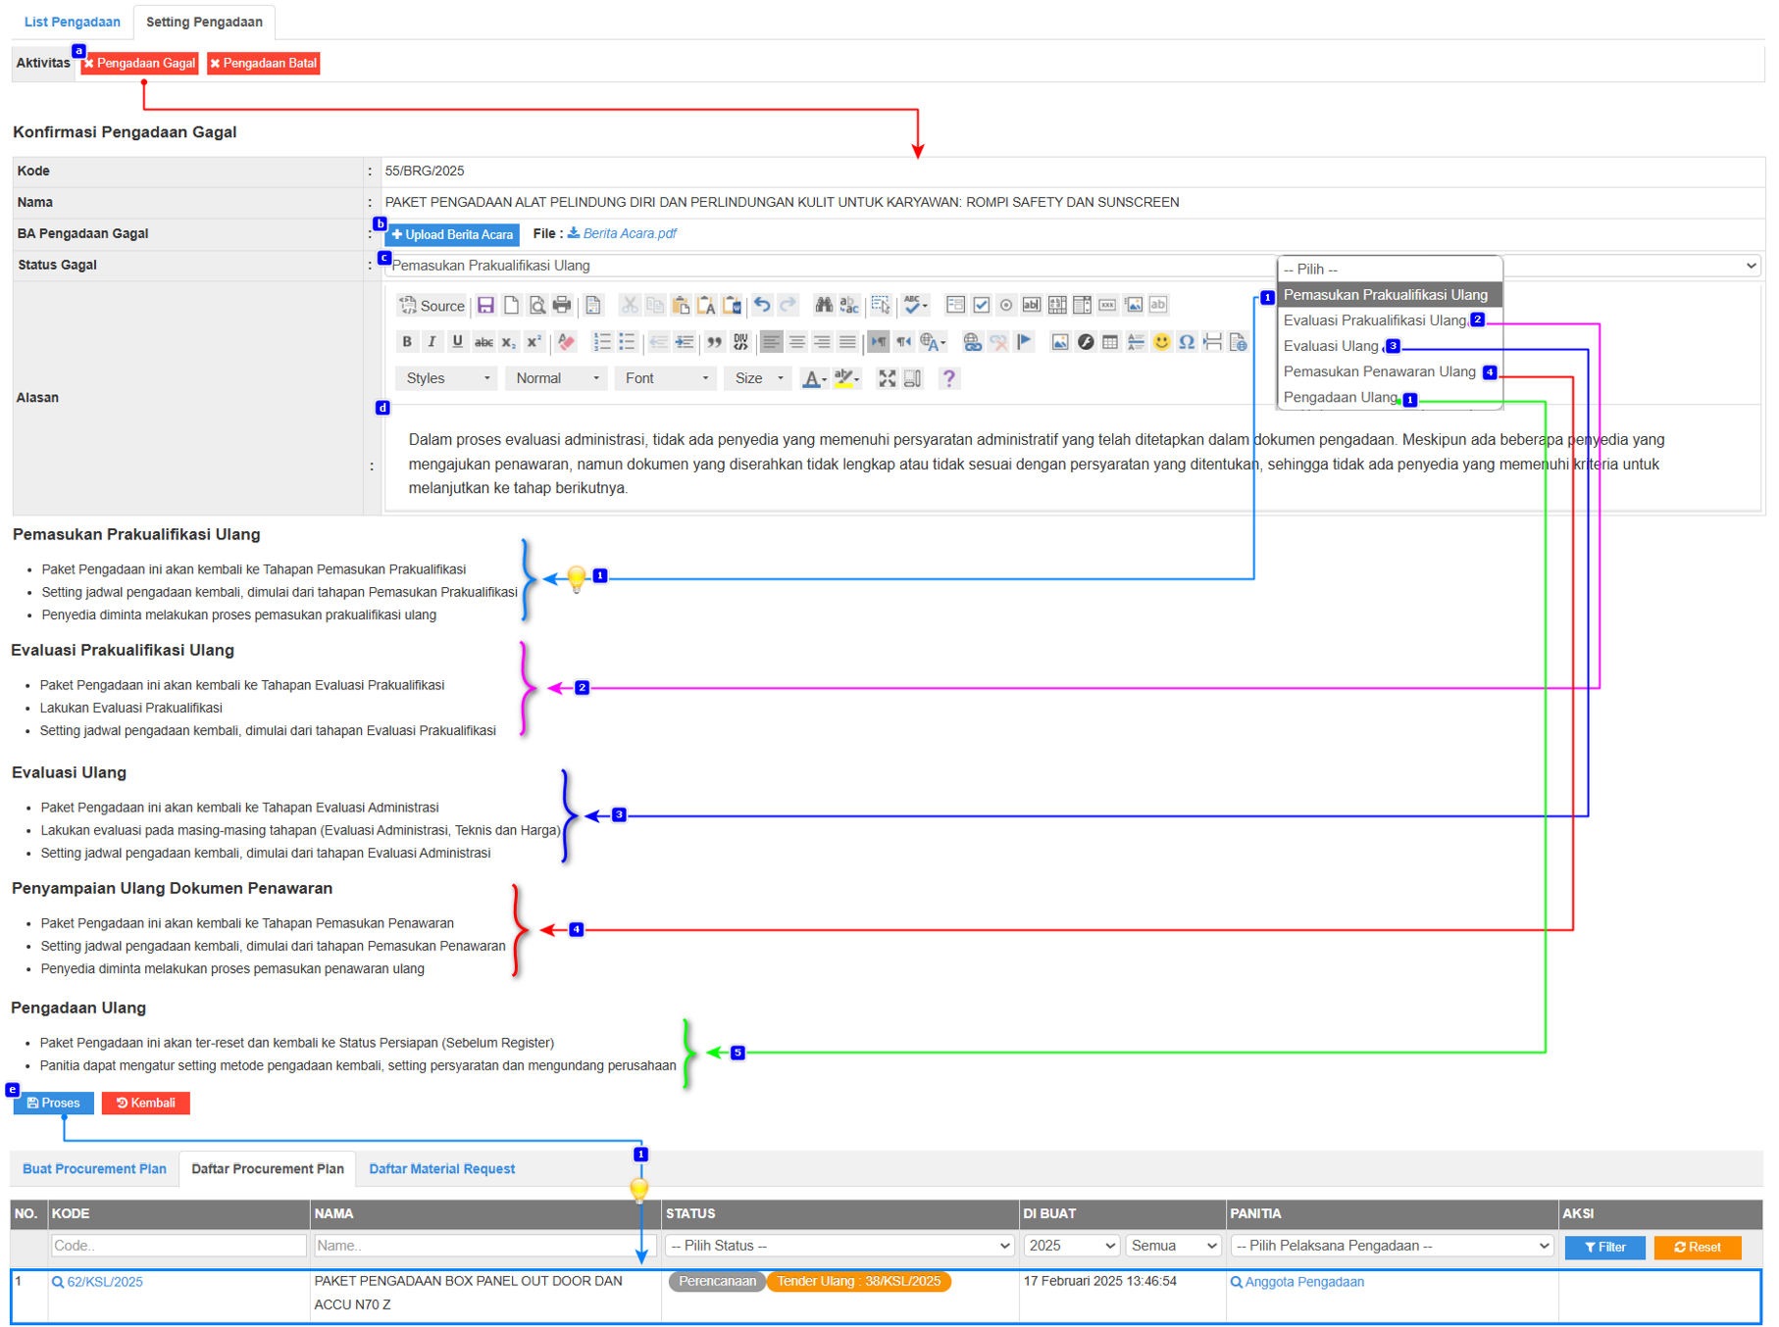Click the Print icon in editor toolbar
The image size is (1779, 1327).
click(562, 306)
